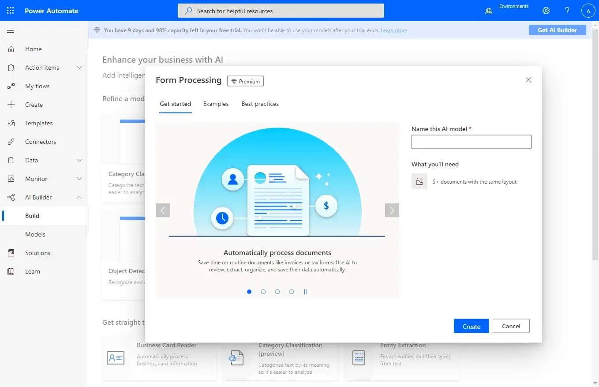Click the Templates icon in sidebar
Image resolution: width=599 pixels, height=387 pixels.
tap(11, 123)
